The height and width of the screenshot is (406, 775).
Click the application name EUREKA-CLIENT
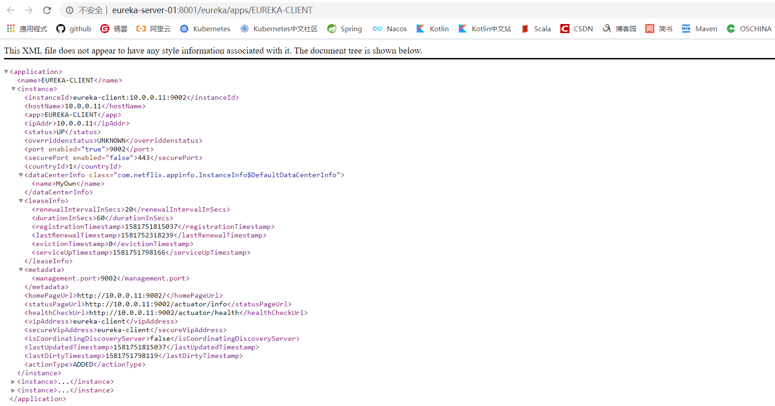click(x=68, y=80)
